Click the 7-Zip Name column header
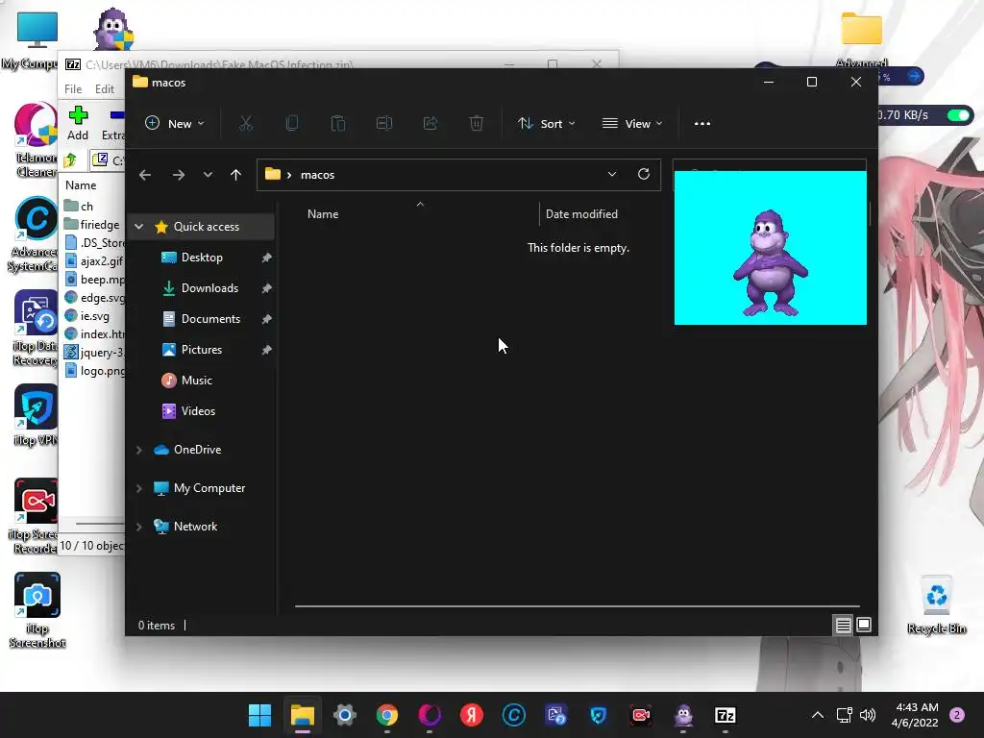The image size is (984, 738). coord(81,185)
